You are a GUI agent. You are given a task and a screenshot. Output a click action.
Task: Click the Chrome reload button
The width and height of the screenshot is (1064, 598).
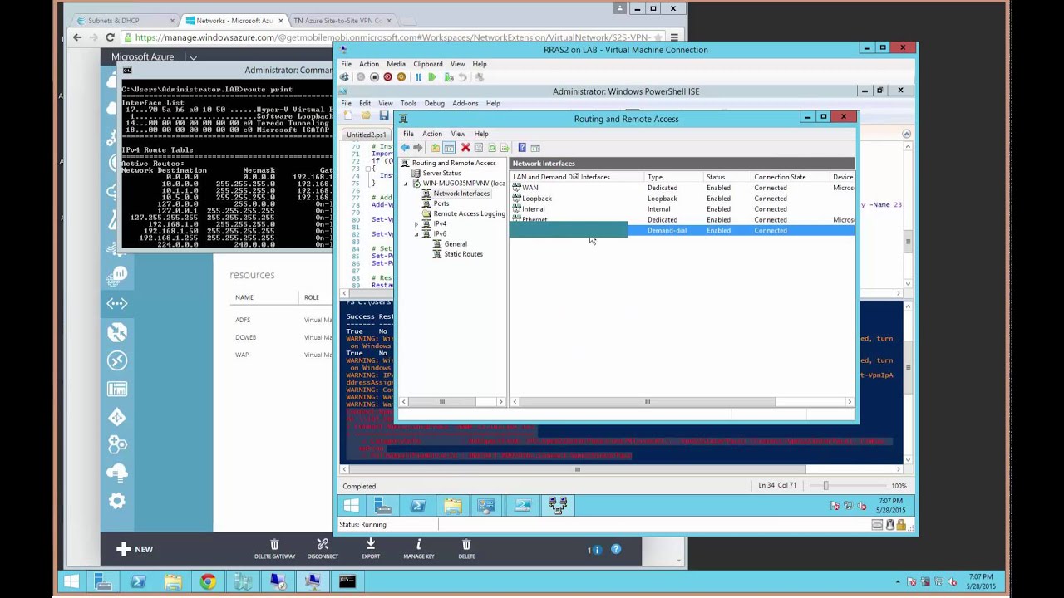pyautogui.click(x=110, y=37)
